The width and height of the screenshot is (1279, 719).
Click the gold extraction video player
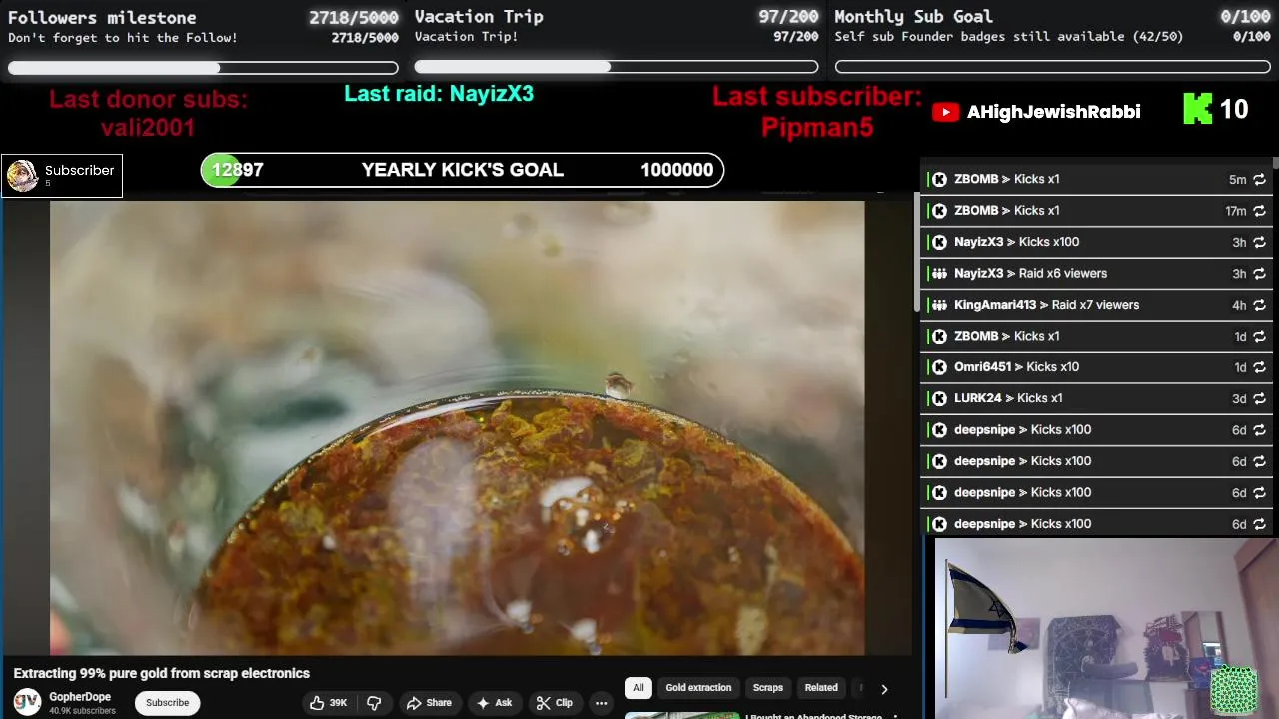pyautogui.click(x=457, y=427)
